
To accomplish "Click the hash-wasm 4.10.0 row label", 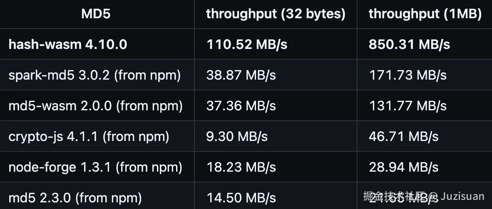I will [68, 44].
